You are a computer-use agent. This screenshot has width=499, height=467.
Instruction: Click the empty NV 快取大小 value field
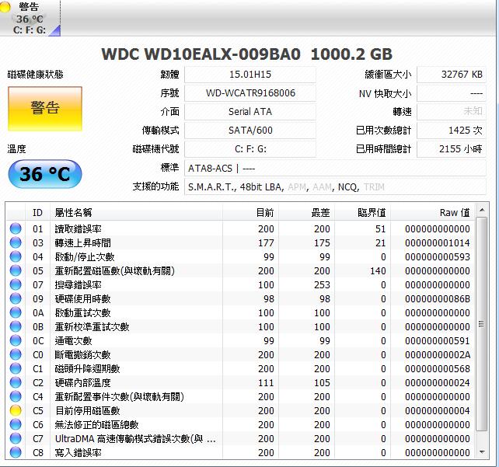point(452,93)
